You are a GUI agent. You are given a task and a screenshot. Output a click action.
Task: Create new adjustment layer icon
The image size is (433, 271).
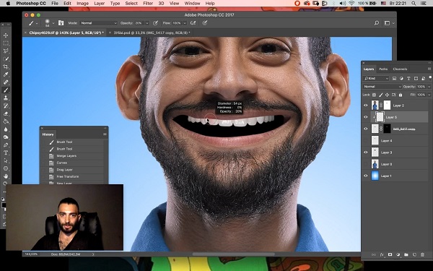(x=398, y=254)
